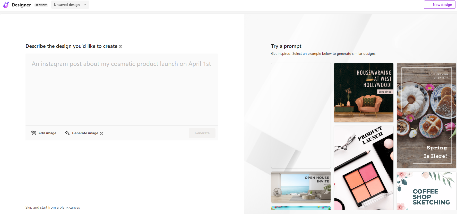Click the Try a prompt heading
The image size is (457, 214).
pos(286,46)
